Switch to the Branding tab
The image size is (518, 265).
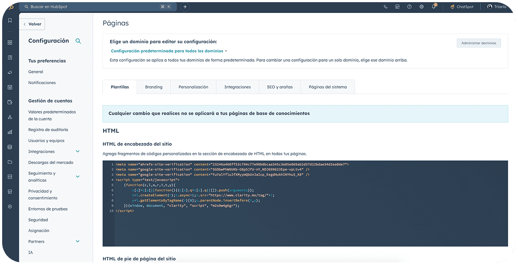pyautogui.click(x=154, y=87)
